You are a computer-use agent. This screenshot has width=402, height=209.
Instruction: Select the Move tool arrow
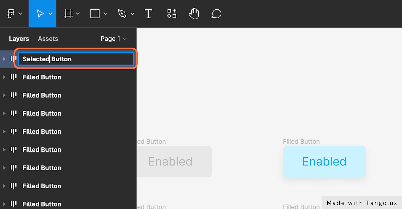(40, 14)
